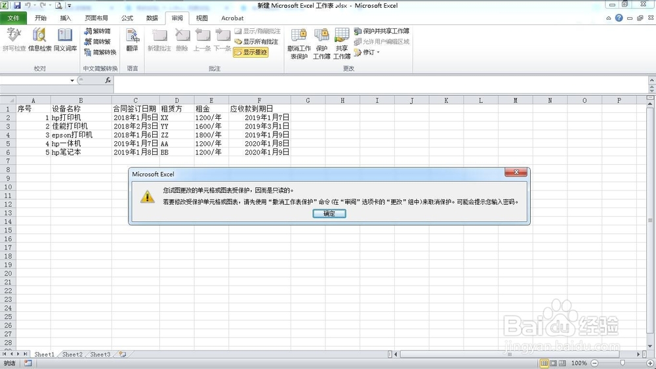Screen dimensions: 656x369
Task: Open quick access toolbar customize dropdown
Action: (70, 6)
